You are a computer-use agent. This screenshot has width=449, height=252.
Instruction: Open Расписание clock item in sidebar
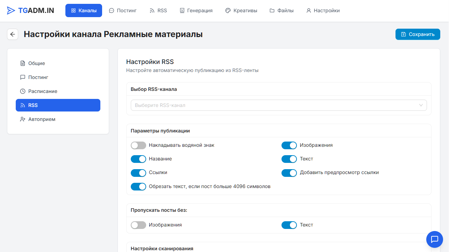pos(43,91)
